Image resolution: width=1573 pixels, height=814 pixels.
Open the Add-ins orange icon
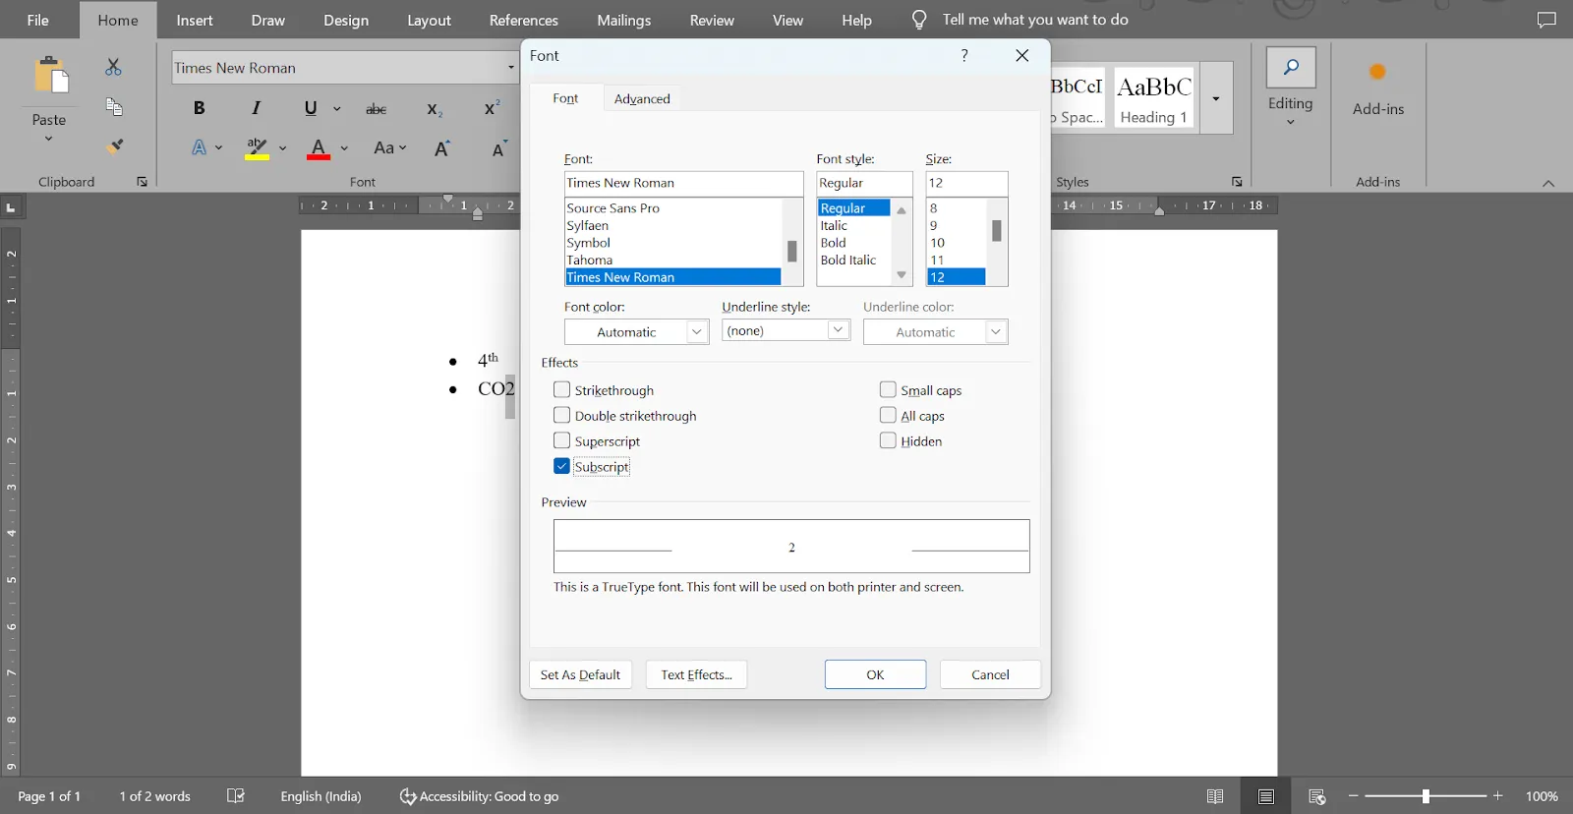1378,72
